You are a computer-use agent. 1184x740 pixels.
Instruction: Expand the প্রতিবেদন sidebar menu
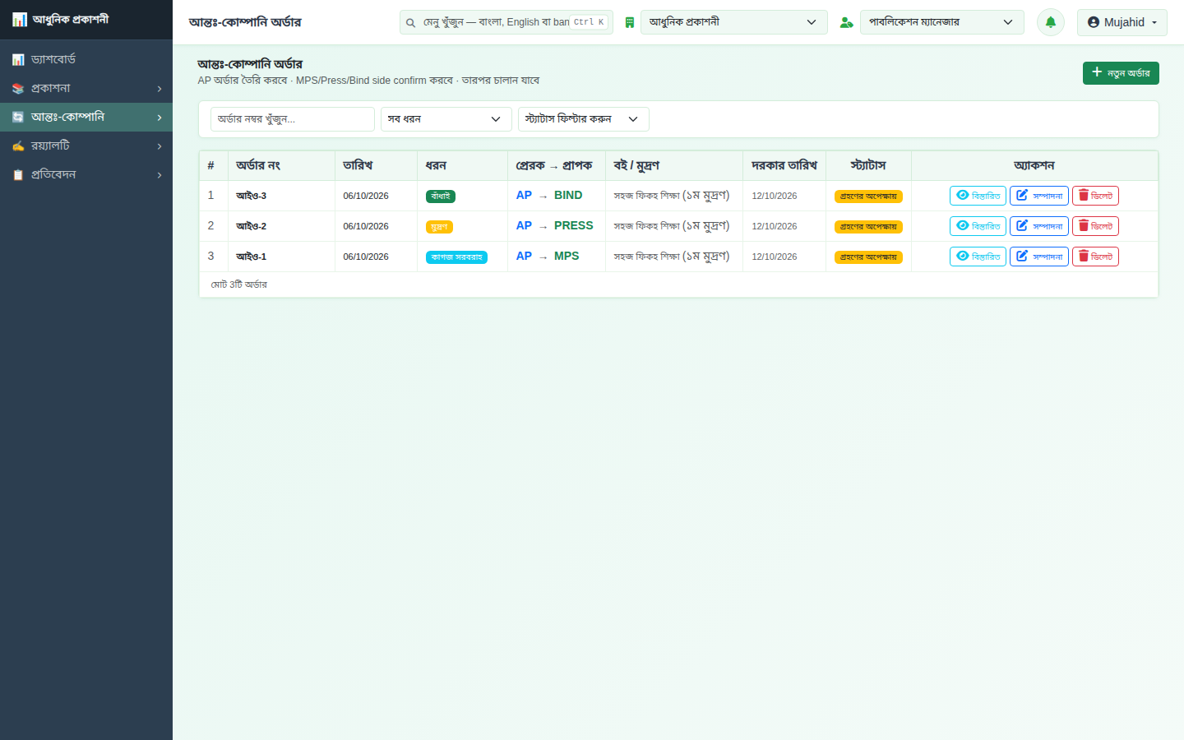86,174
